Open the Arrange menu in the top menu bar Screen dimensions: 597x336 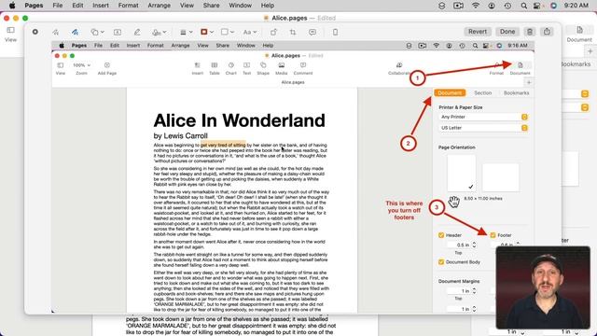coord(160,6)
